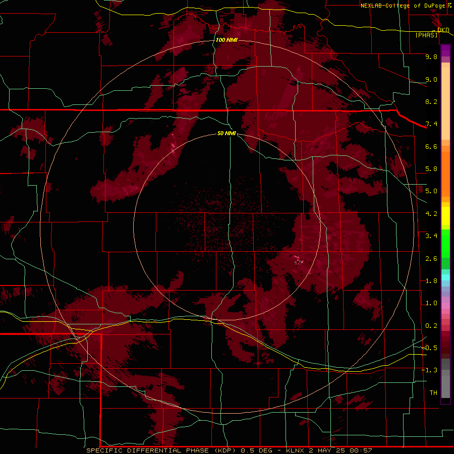Pick the bright green segment of color bar
This screenshot has width=454, height=454.
[445, 243]
